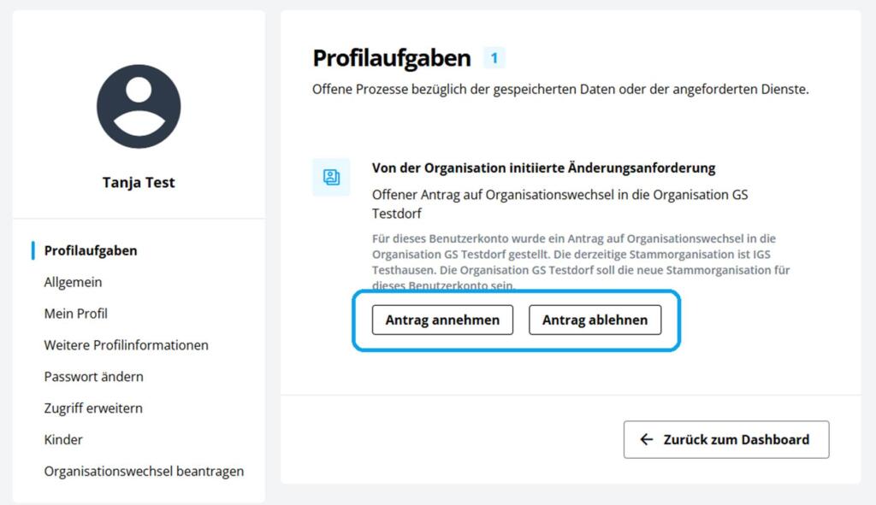This screenshot has width=876, height=505.
Task: Click the back arrow icon on Dashboard button
Action: [x=647, y=440]
